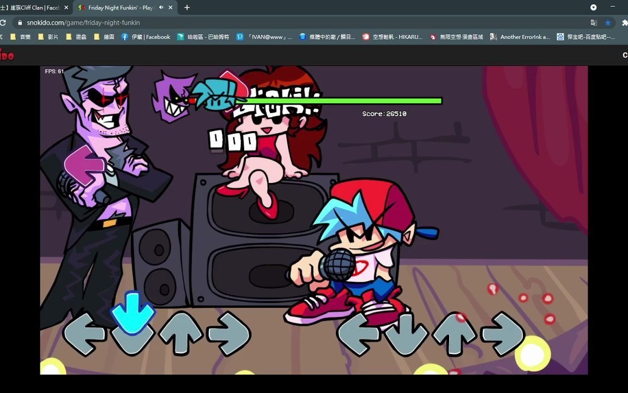
Task: Close the Cliff Clan Facebook tab
Action: pyautogui.click(x=66, y=7)
